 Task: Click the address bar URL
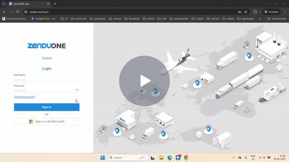click(39, 12)
